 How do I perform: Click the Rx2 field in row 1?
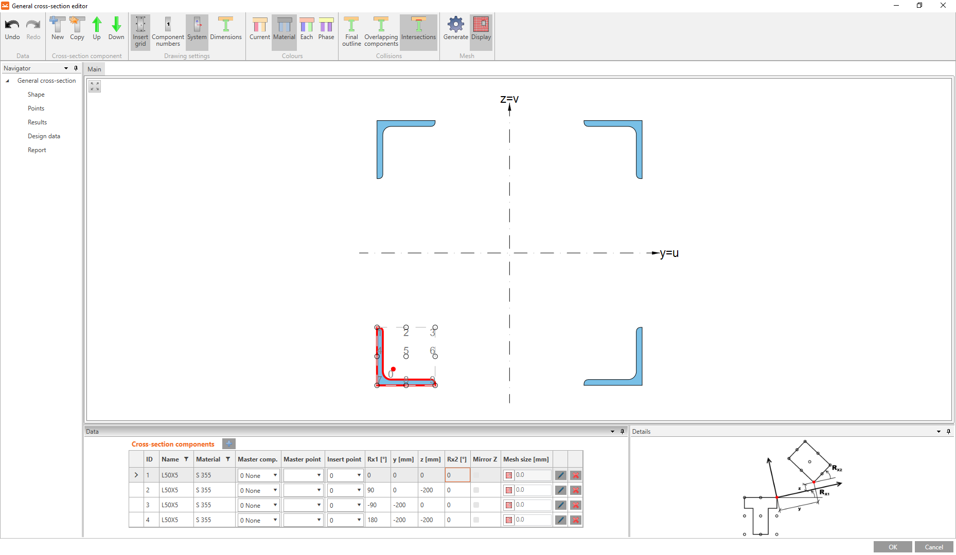pos(457,475)
